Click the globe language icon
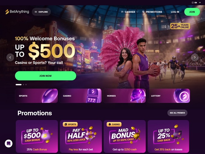Viewport: 205px width, 154px height. click(193, 2)
